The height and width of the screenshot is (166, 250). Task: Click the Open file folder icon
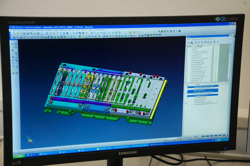click(17, 33)
